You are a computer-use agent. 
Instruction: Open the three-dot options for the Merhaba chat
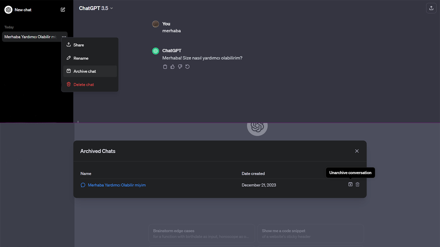tap(64, 37)
